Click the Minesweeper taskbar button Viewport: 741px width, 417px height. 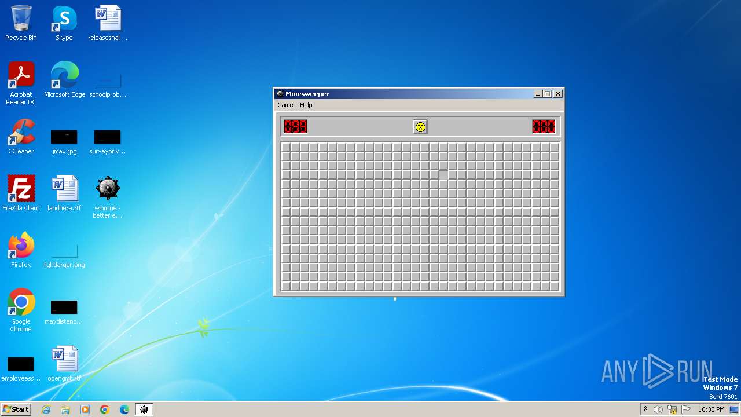tap(144, 409)
